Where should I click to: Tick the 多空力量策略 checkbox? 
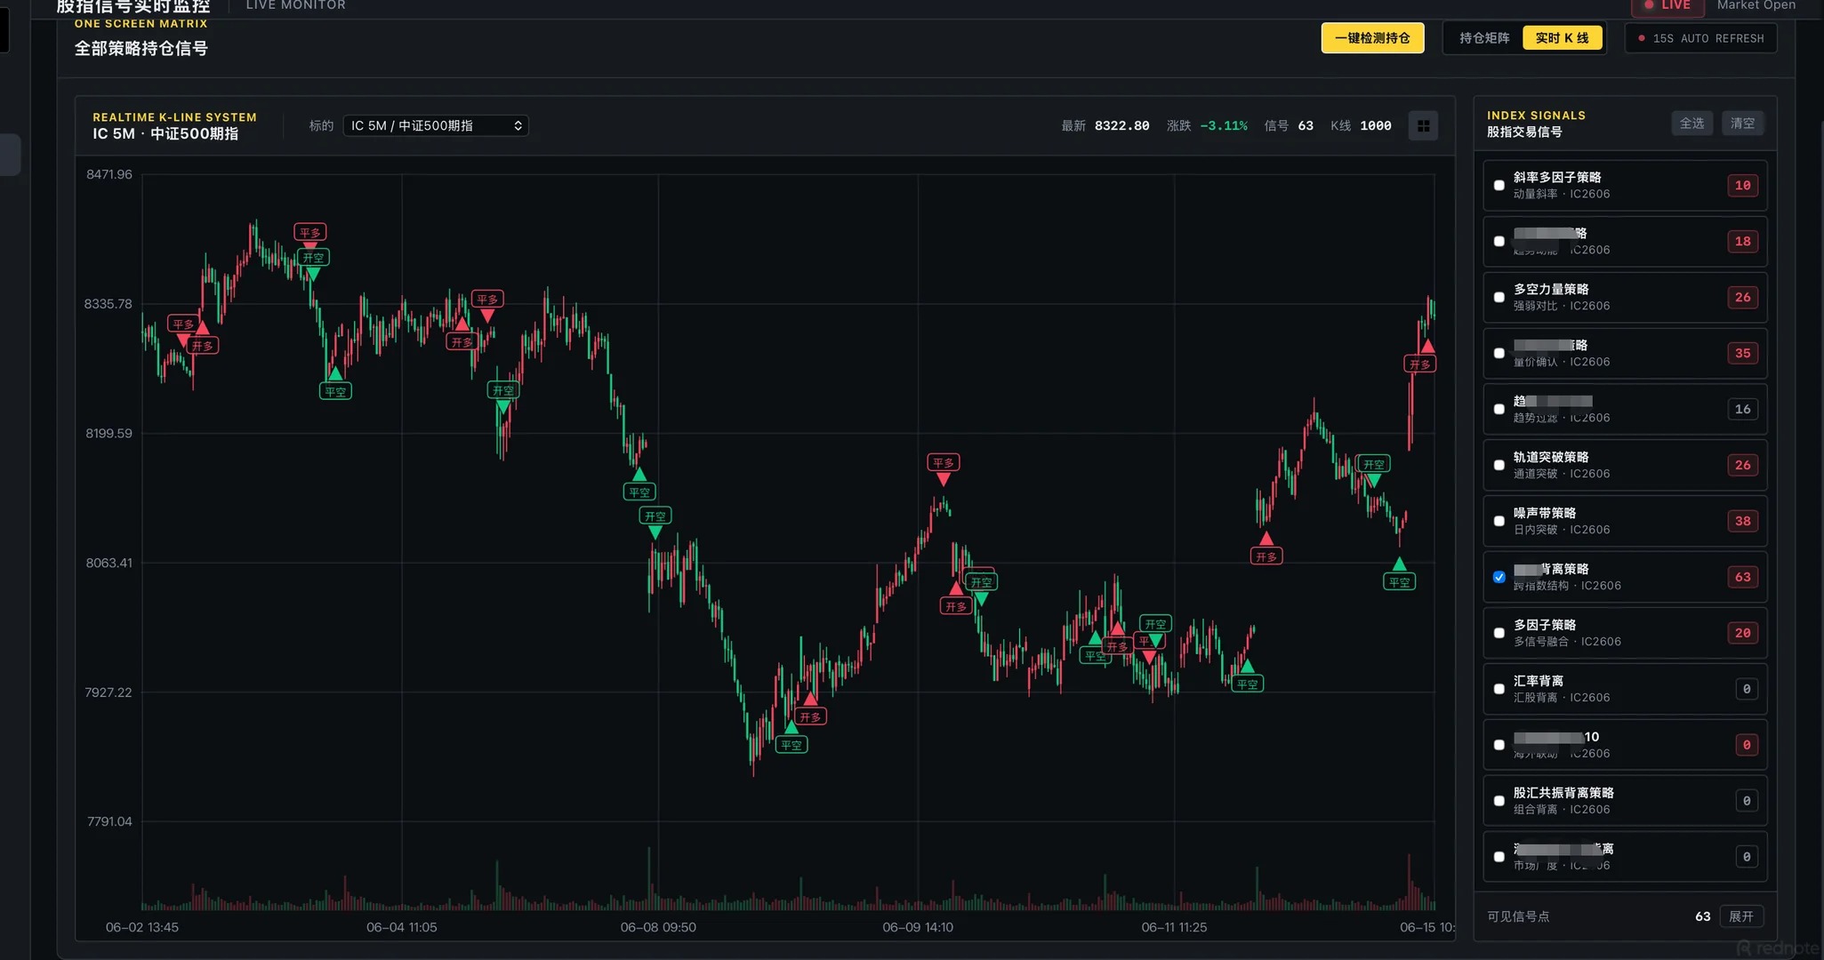[1499, 298]
